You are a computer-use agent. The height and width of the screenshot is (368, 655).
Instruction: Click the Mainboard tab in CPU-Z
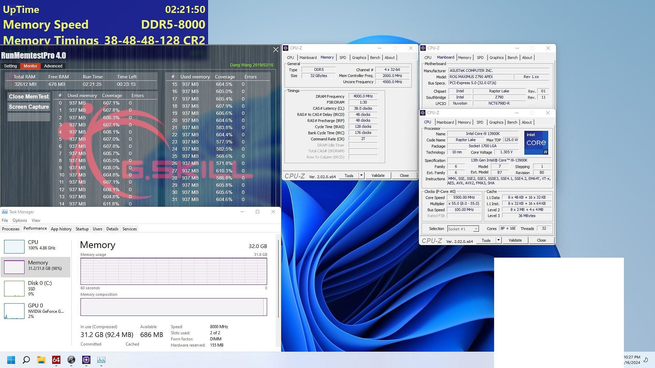445,57
